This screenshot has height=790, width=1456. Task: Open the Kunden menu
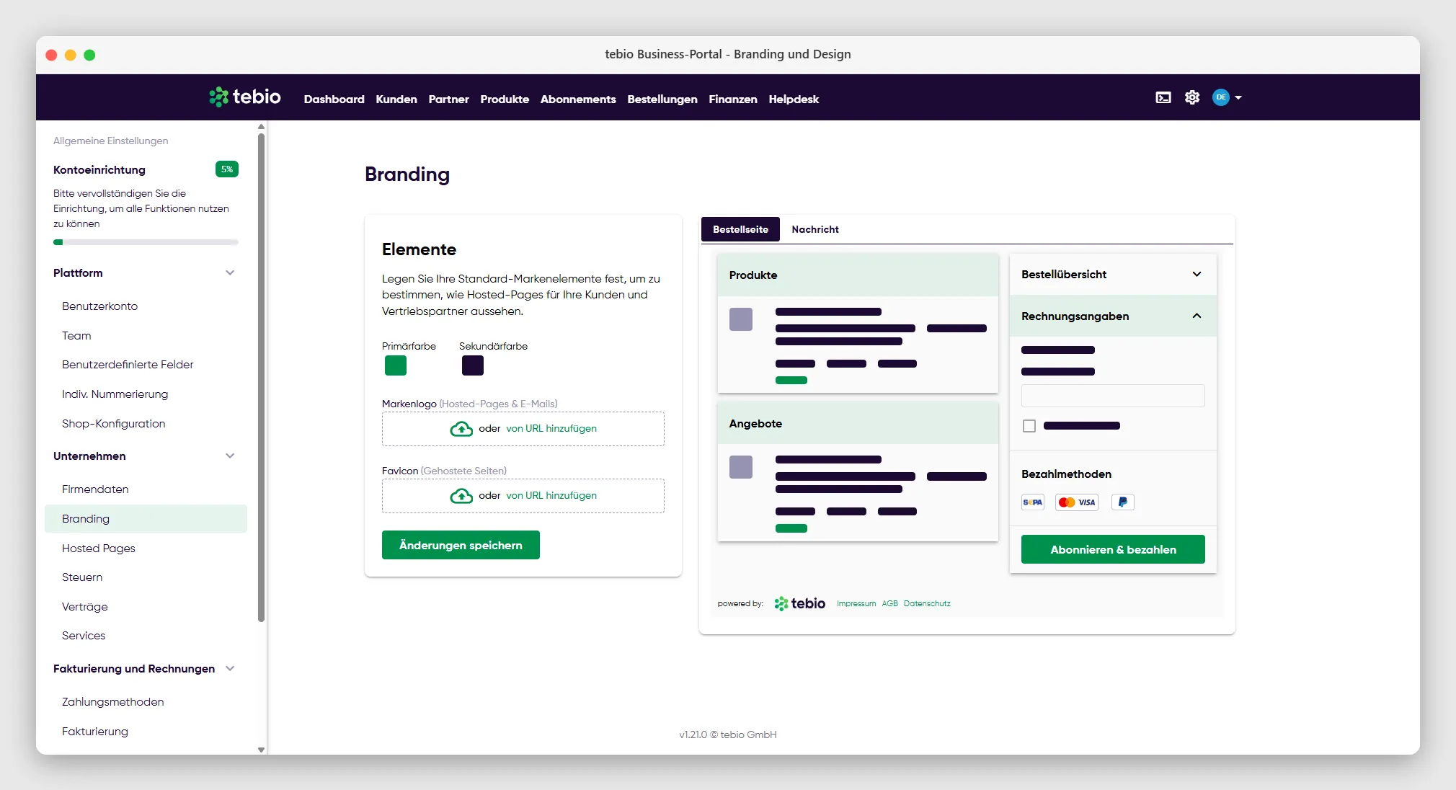pos(396,99)
